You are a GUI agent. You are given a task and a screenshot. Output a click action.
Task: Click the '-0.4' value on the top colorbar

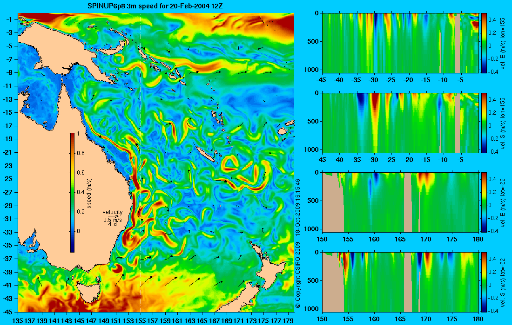coord(493,71)
